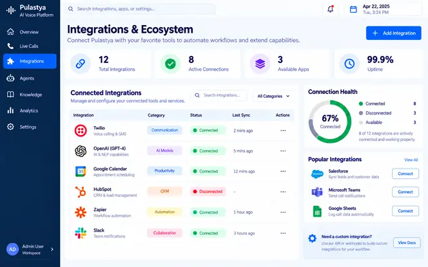Click the Add Integration button
428x267 pixels.
click(x=394, y=33)
